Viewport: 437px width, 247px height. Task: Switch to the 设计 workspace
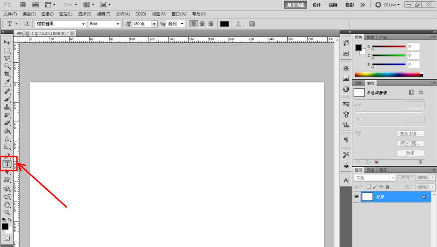tap(316, 5)
